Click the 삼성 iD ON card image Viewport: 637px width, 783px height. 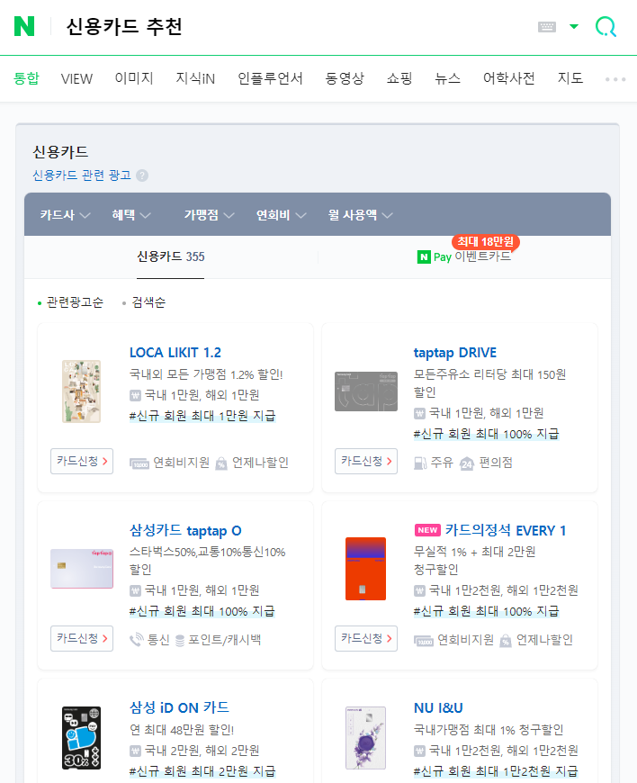coord(81,737)
